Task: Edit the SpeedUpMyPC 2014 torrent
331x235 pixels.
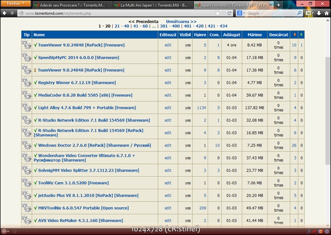Action: 168,58
